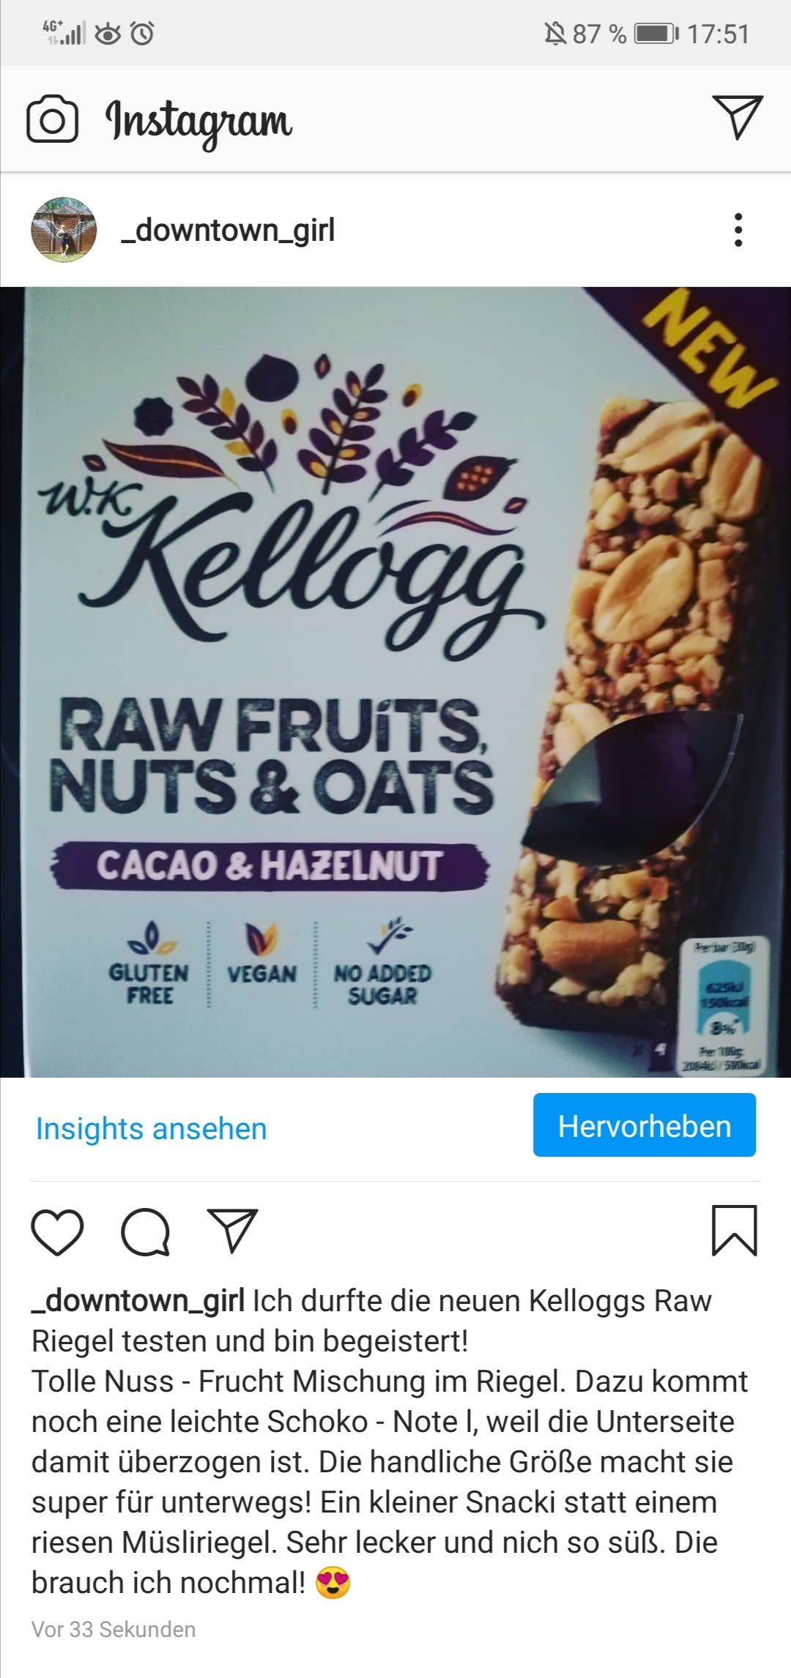
Task: Tap the Kellogg product photo
Action: pyautogui.click(x=395, y=682)
